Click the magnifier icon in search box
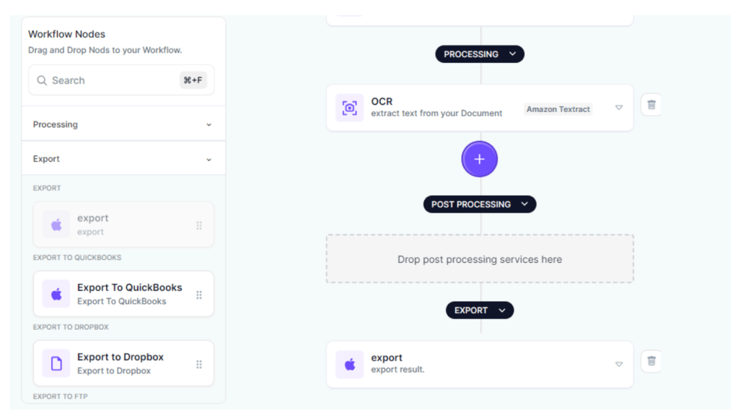This screenshot has height=418, width=738. [43, 81]
